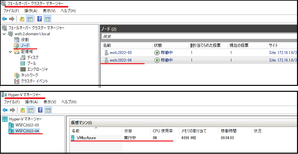Click the ディスク disk icon in tree
The image size is (298, 154).
23,57
